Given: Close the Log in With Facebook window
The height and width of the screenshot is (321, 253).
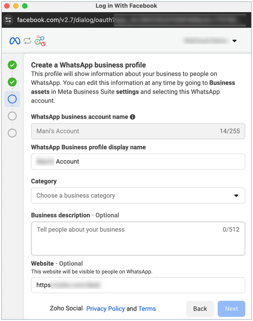Looking at the screenshot, I should coord(7,6).
